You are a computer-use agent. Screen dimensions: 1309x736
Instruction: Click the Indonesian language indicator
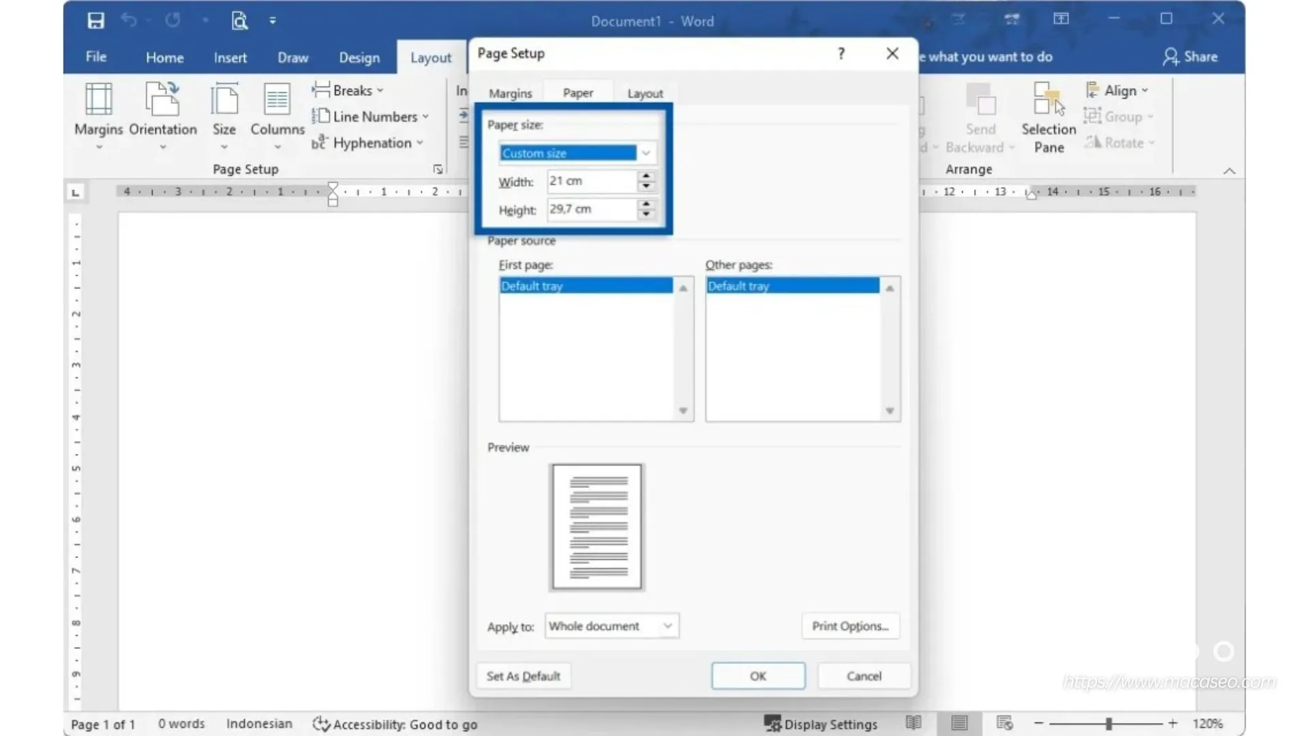(x=259, y=724)
